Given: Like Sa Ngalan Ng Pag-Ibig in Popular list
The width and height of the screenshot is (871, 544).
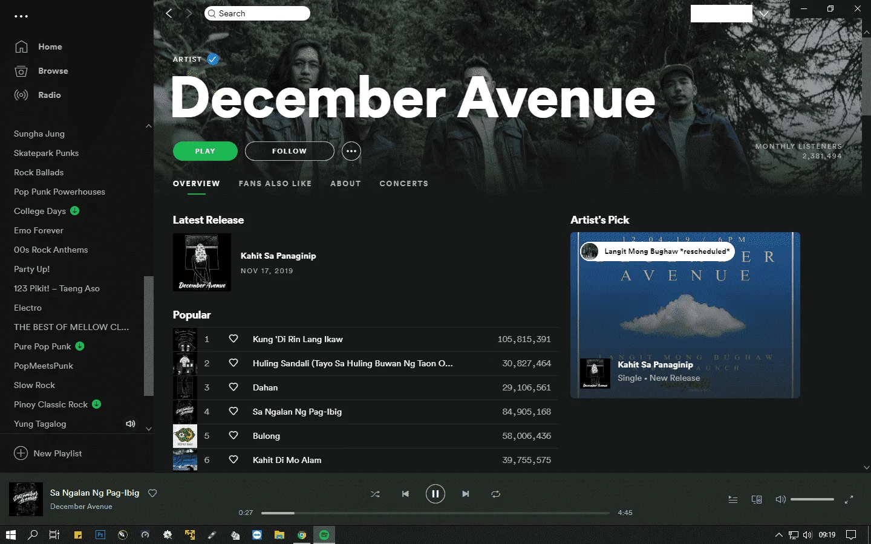Looking at the screenshot, I should tap(233, 412).
